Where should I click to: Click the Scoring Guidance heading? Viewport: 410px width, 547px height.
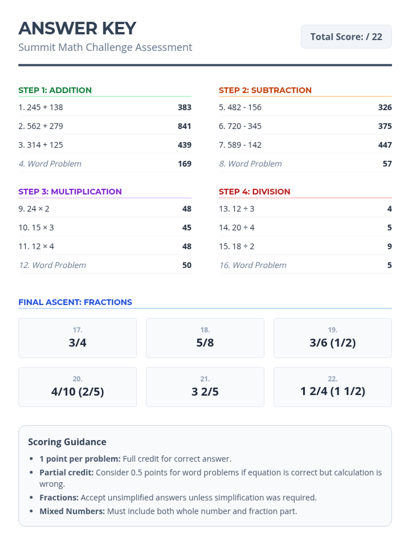[x=67, y=442]
